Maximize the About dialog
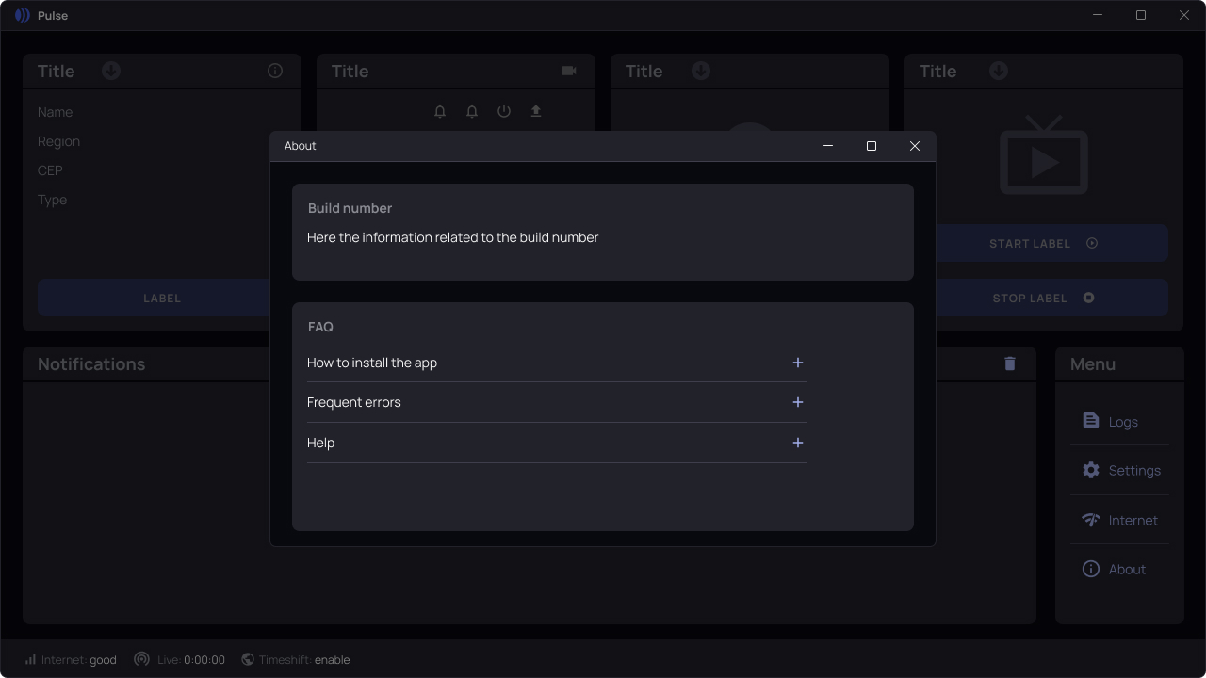This screenshot has width=1206, height=678. (x=872, y=146)
